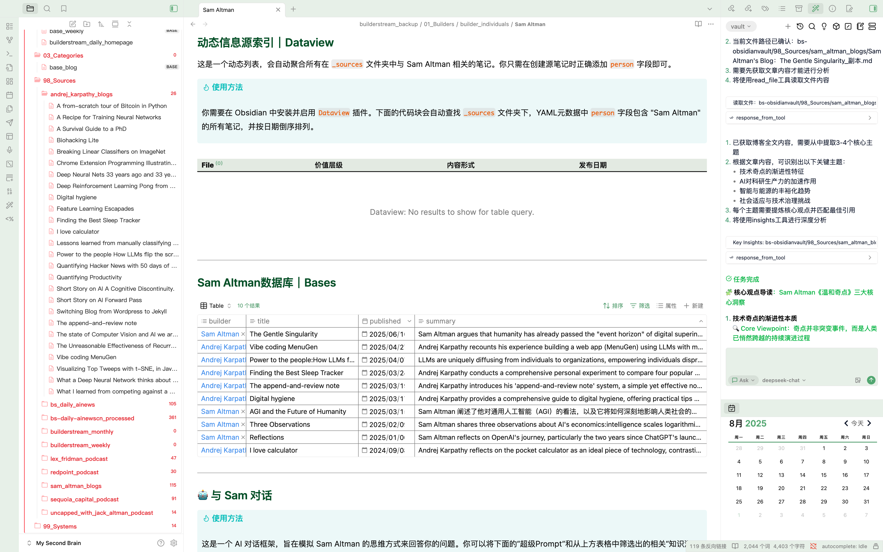The height and width of the screenshot is (552, 883).
Task: Create a new note with the pencil icon
Action: (x=73, y=24)
